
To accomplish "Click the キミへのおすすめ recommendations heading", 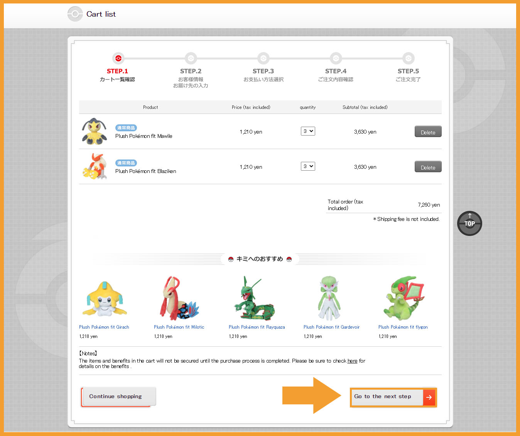I will [x=260, y=259].
